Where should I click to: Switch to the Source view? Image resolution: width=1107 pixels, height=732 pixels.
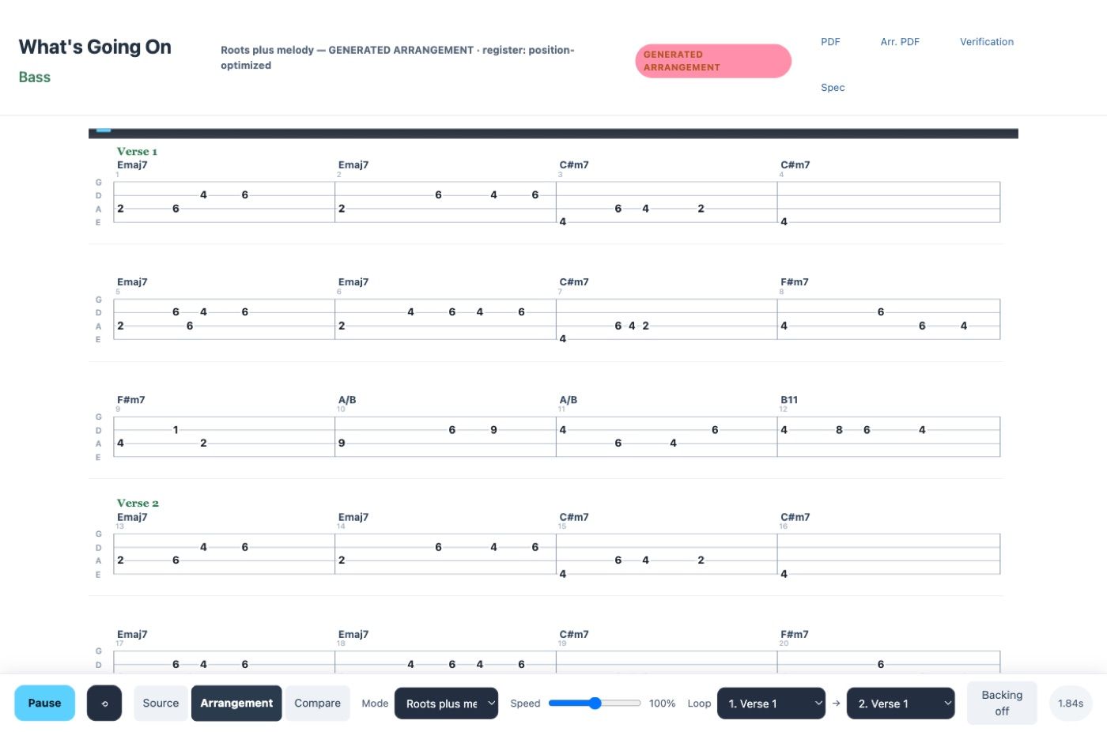[x=161, y=703]
